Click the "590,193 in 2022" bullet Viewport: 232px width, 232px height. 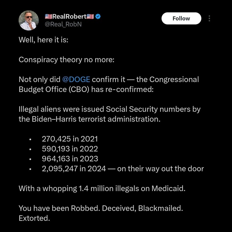pos(70,149)
